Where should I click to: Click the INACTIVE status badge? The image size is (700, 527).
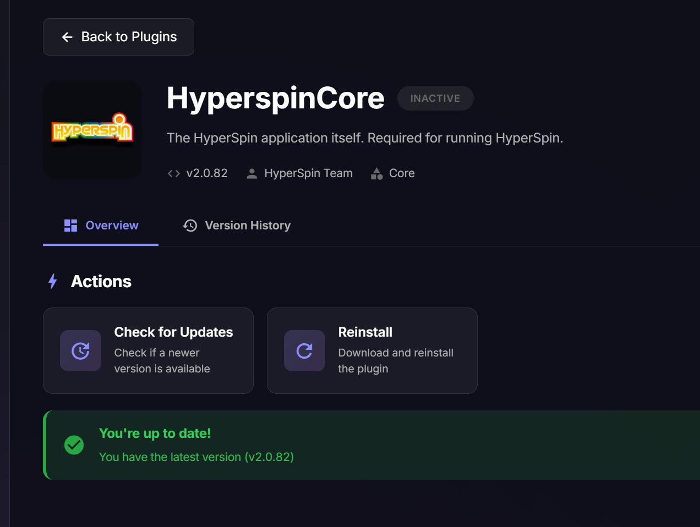pos(435,98)
